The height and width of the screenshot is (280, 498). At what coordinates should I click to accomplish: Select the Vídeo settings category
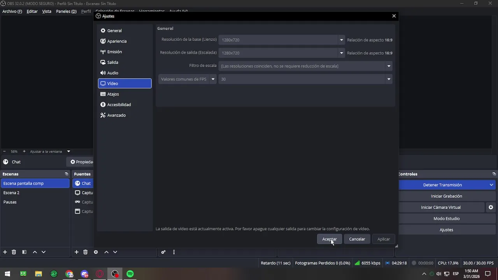tap(124, 83)
